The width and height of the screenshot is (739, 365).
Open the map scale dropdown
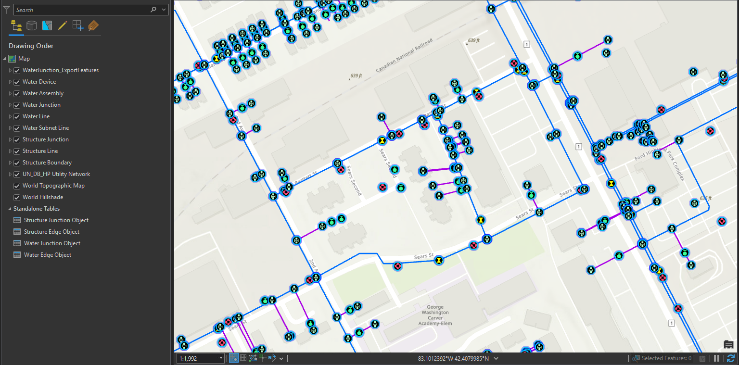pyautogui.click(x=221, y=358)
